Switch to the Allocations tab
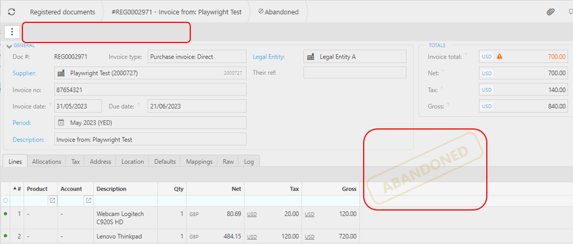This screenshot has width=573, height=244. coord(46,161)
